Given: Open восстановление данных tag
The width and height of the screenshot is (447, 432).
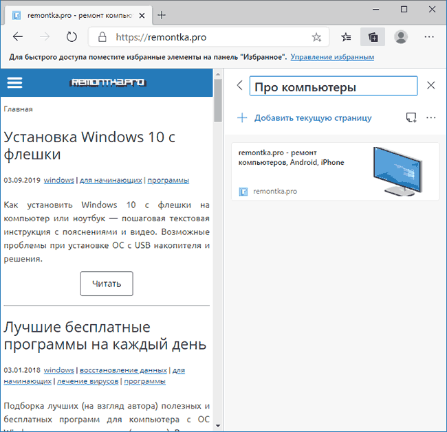Looking at the screenshot, I should pos(123,370).
